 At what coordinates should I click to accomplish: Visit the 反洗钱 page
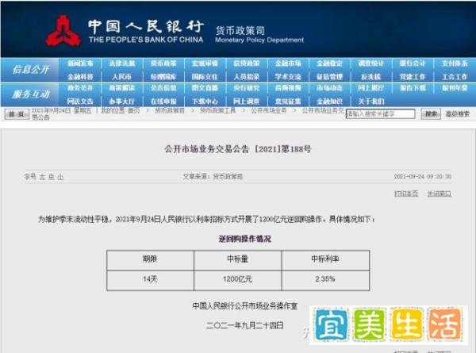(x=371, y=77)
